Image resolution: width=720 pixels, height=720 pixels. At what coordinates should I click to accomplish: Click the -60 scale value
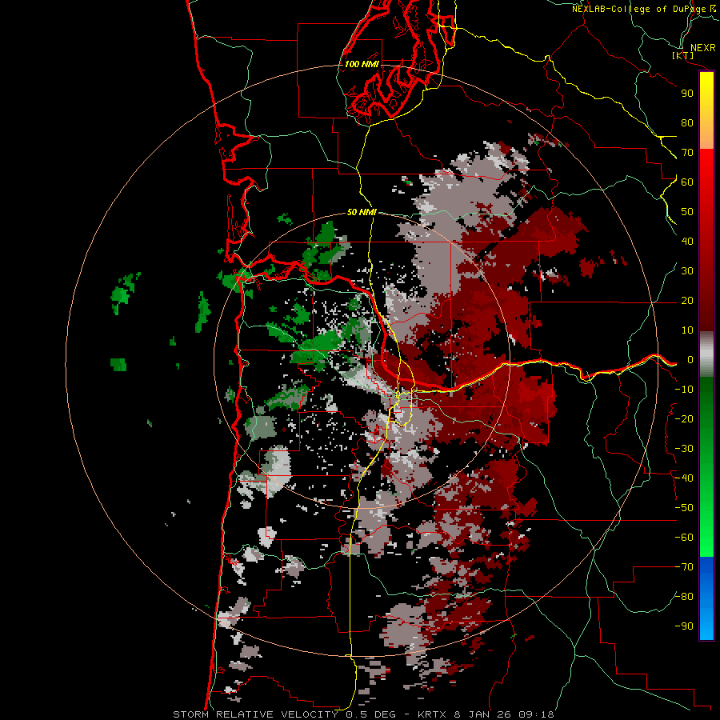click(684, 538)
